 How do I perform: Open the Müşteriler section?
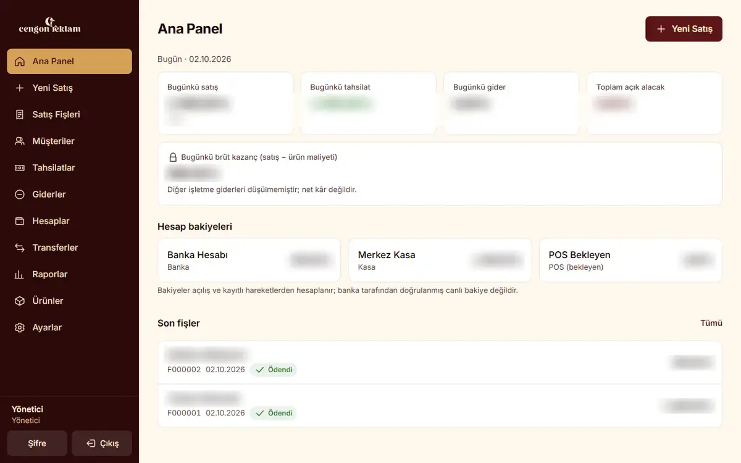pyautogui.click(x=69, y=141)
